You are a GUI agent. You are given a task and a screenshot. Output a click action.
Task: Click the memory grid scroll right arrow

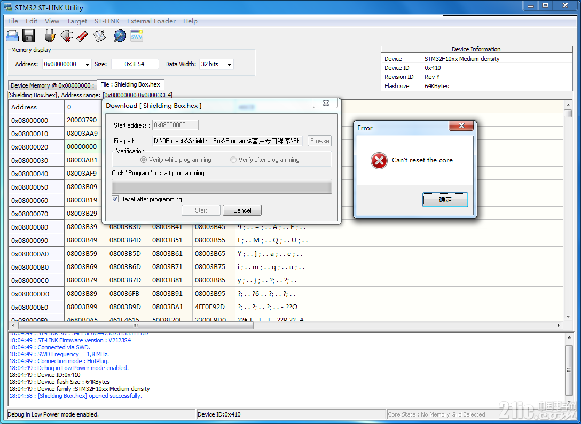559,325
